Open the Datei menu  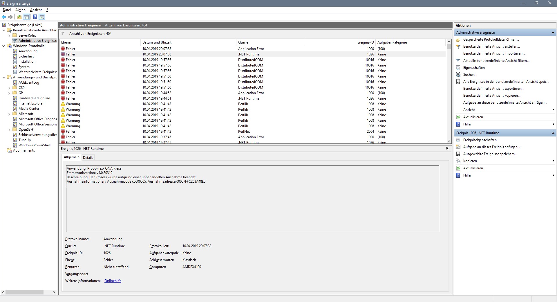coord(7,10)
